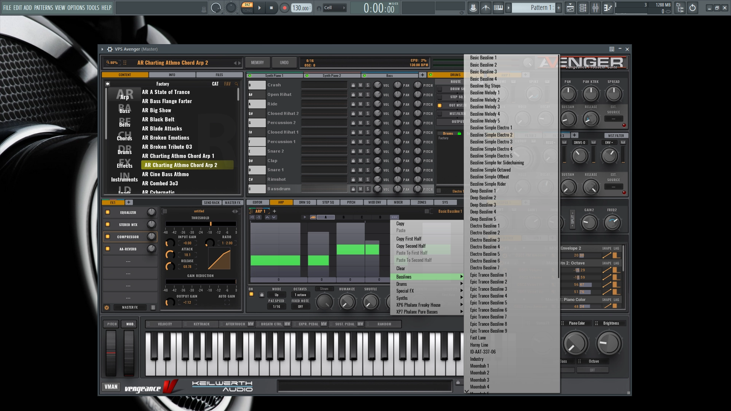Open the arp Mode dropdown showing Up
The image size is (731, 411).
tap(276, 295)
